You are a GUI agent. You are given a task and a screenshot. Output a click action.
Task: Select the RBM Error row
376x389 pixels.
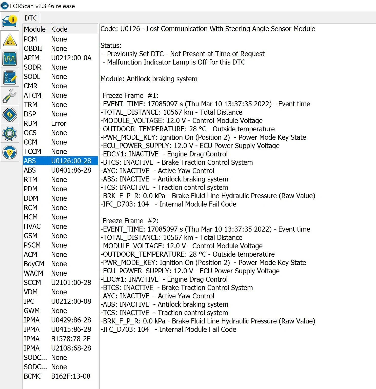[60, 124]
